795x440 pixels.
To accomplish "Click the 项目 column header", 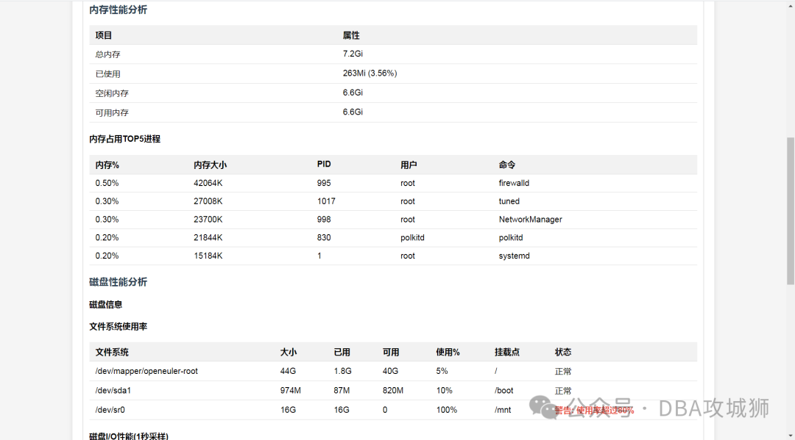I will coord(104,35).
